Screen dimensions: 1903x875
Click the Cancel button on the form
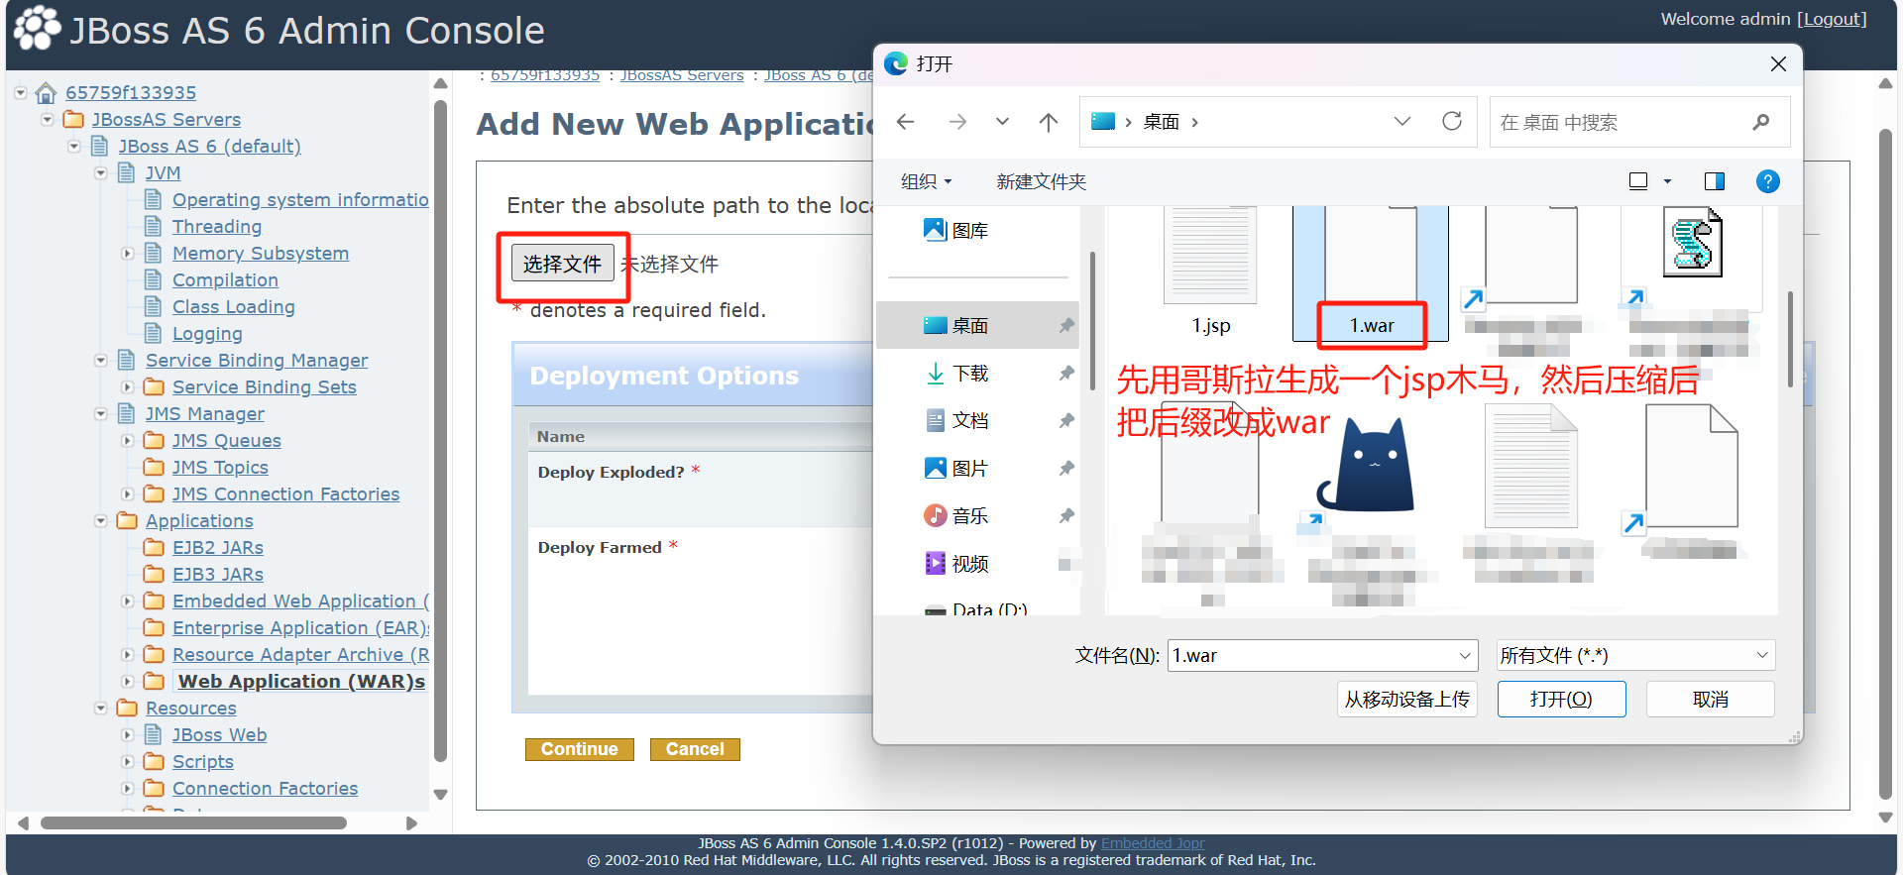click(695, 749)
